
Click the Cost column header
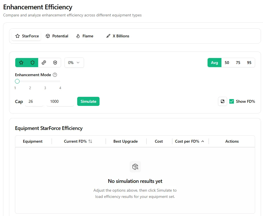tap(159, 142)
